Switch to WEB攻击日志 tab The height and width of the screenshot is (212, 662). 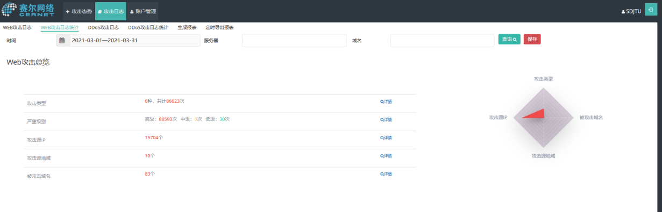pyautogui.click(x=17, y=27)
